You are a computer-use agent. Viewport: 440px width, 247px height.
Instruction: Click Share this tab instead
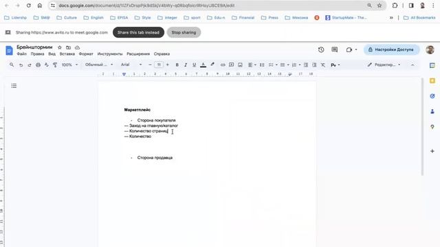[x=138, y=32]
